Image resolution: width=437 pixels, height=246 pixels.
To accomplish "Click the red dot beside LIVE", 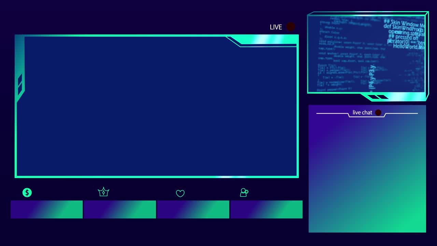I will coord(291,27).
